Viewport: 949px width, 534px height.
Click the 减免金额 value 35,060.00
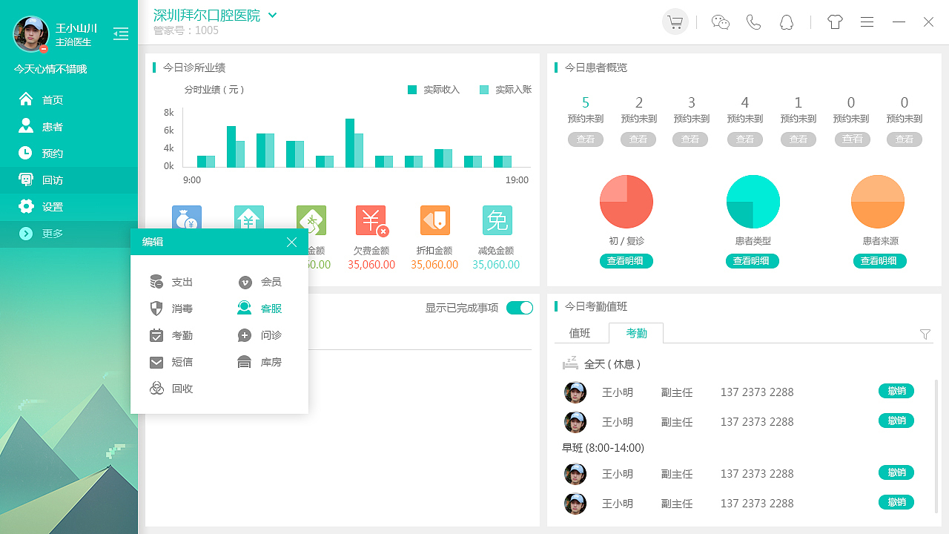tap(496, 265)
